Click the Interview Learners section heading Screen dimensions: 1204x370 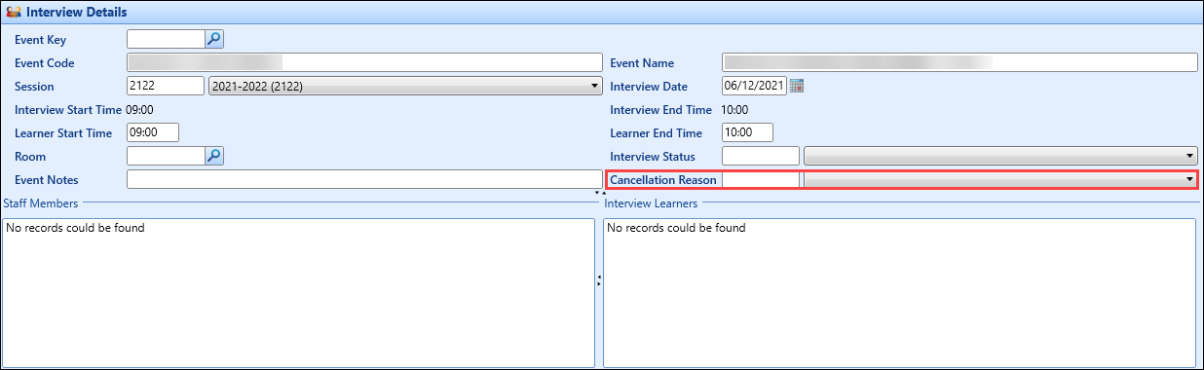(651, 203)
